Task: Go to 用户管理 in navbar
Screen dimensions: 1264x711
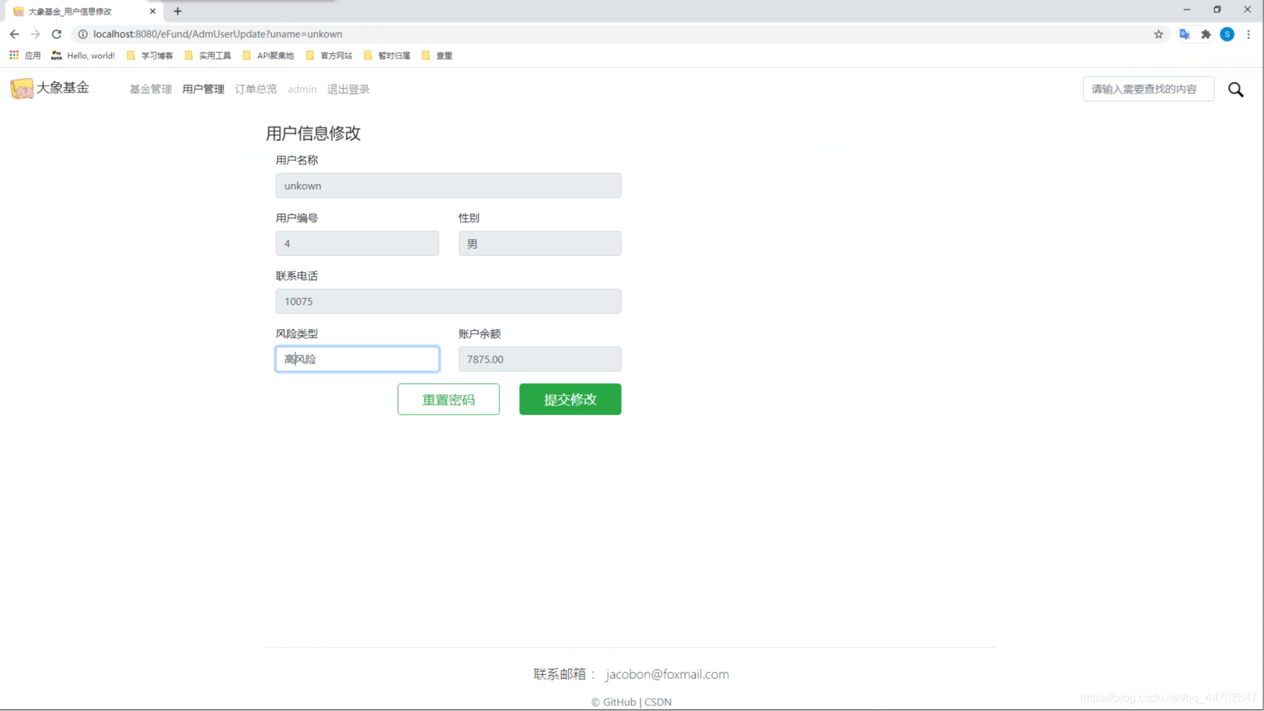Action: coord(203,89)
